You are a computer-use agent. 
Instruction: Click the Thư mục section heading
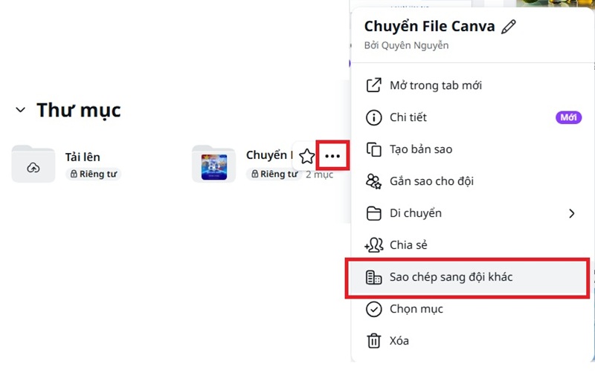79,111
